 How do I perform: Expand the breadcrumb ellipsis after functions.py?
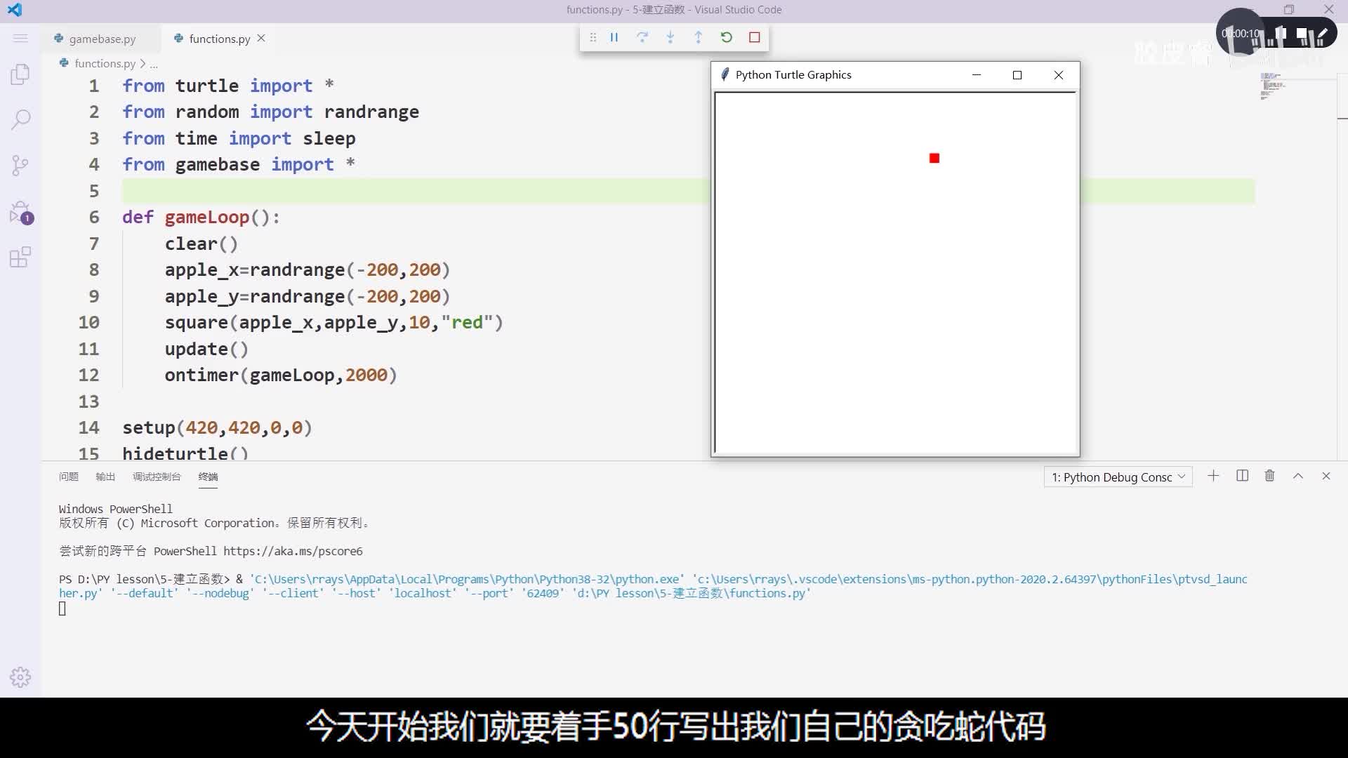(154, 64)
